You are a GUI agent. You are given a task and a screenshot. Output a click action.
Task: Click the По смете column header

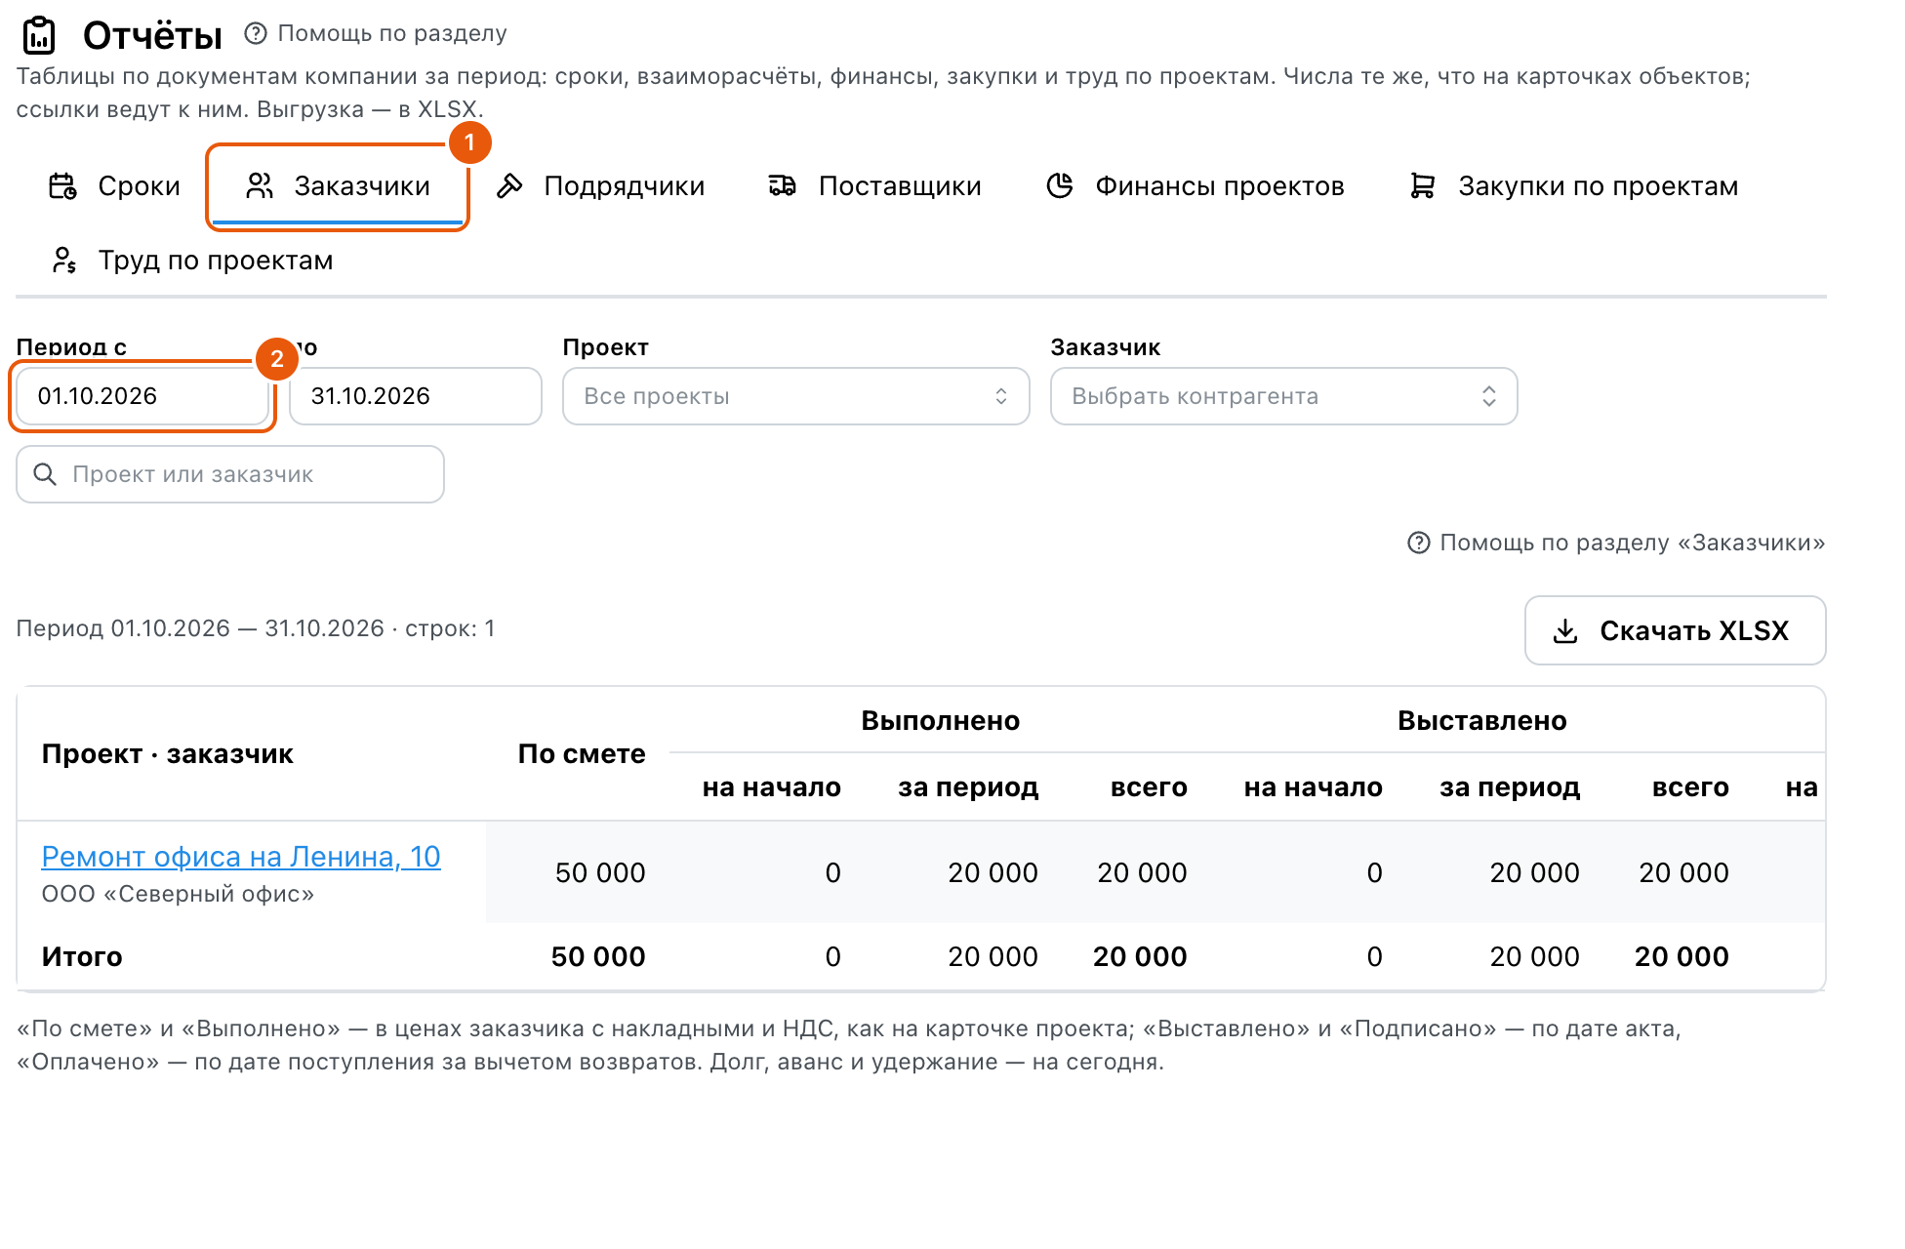tap(582, 753)
